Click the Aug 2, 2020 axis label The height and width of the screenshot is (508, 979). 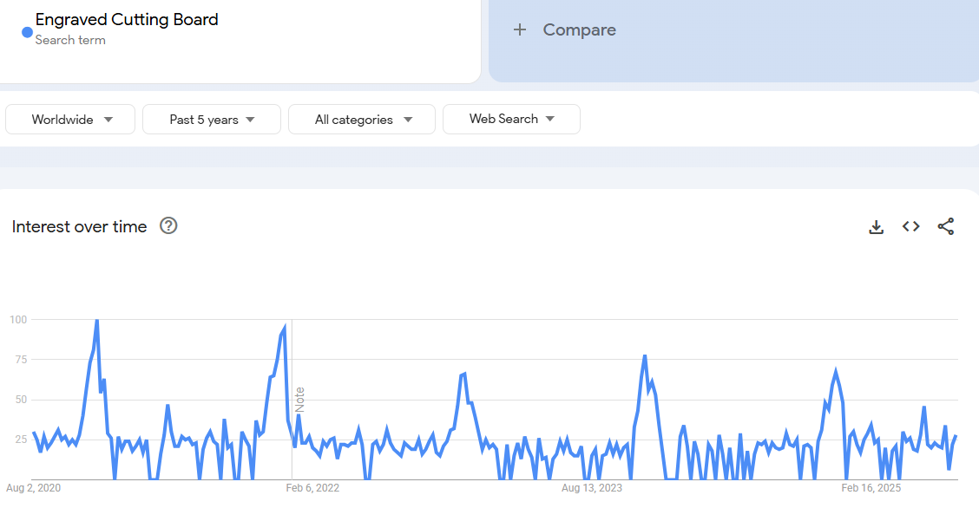[34, 488]
